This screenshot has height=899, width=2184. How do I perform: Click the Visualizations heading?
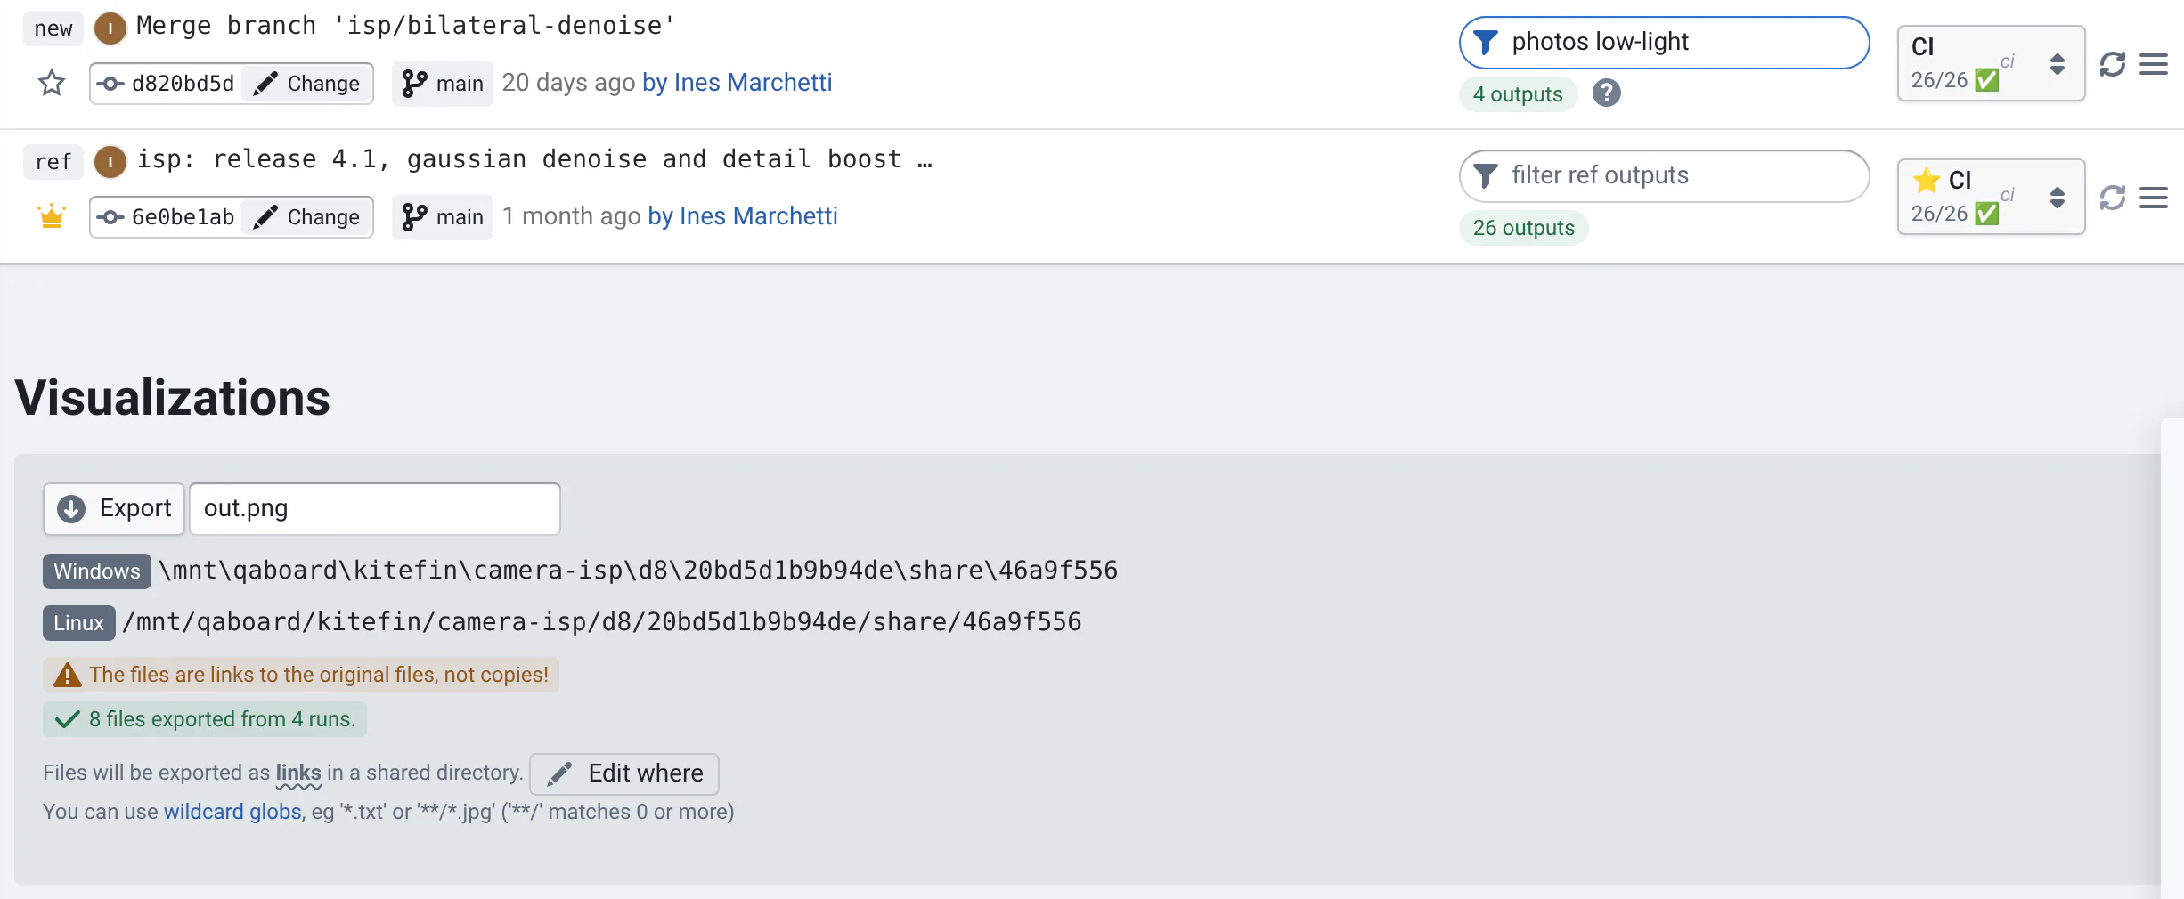point(173,397)
